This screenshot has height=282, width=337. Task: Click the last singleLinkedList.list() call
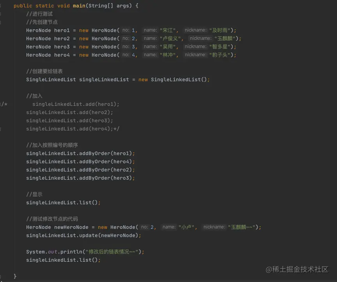pos(63,260)
